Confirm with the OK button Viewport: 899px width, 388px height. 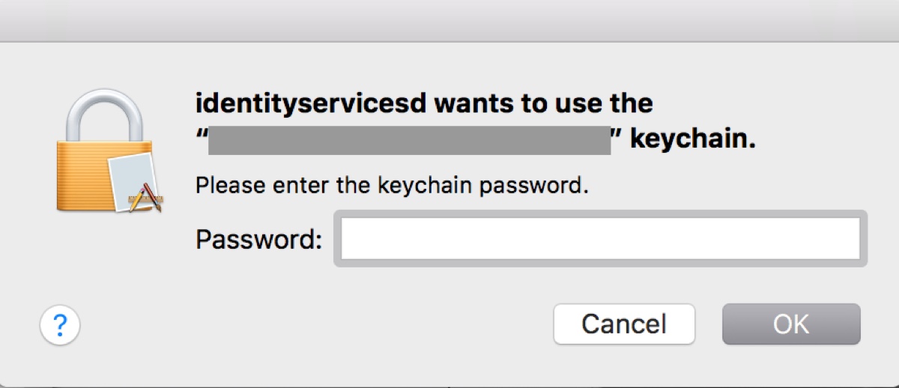click(x=791, y=324)
